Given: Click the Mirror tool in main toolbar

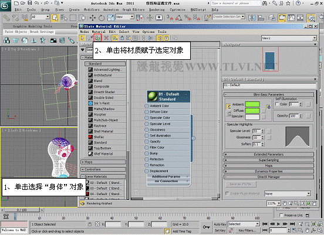Looking at the screenshot, I should pos(252,18).
